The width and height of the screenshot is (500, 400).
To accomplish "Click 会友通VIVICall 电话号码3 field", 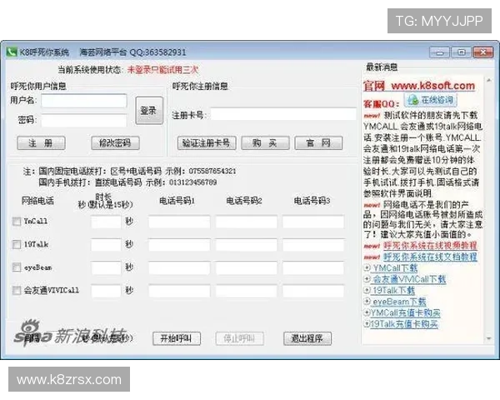I will click(x=313, y=291).
